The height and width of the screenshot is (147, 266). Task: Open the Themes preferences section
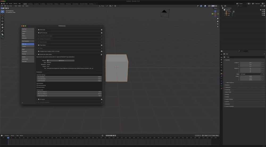coord(28,46)
